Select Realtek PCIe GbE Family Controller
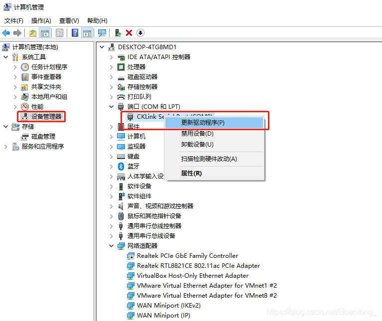 187,256
